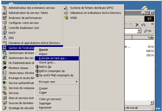The image size is (162, 111).
Task: Click the Analyseur de performances icon
Action: tap(4, 18)
